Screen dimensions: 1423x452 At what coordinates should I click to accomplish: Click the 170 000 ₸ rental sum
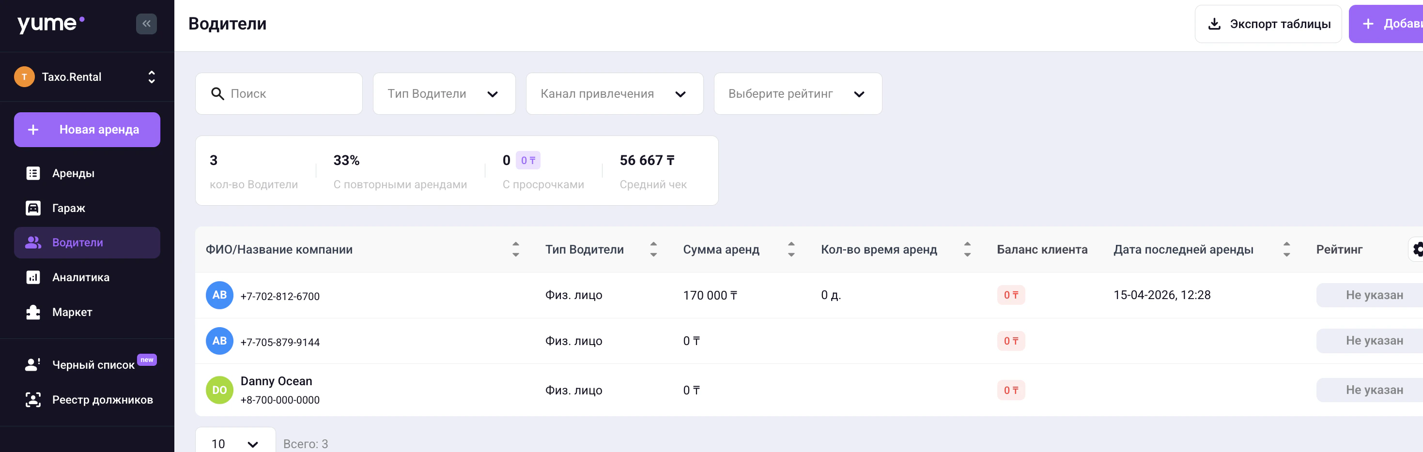pyautogui.click(x=710, y=295)
